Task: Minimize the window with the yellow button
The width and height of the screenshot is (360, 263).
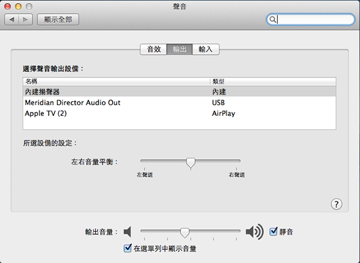Action: (19, 7)
